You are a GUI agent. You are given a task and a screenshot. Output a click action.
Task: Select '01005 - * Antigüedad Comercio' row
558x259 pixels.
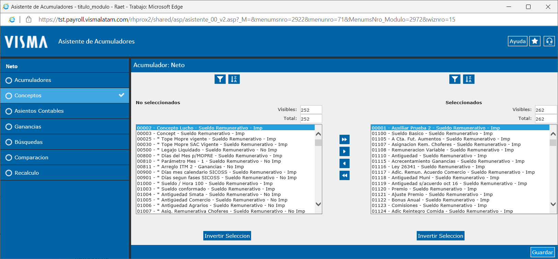[225, 200]
